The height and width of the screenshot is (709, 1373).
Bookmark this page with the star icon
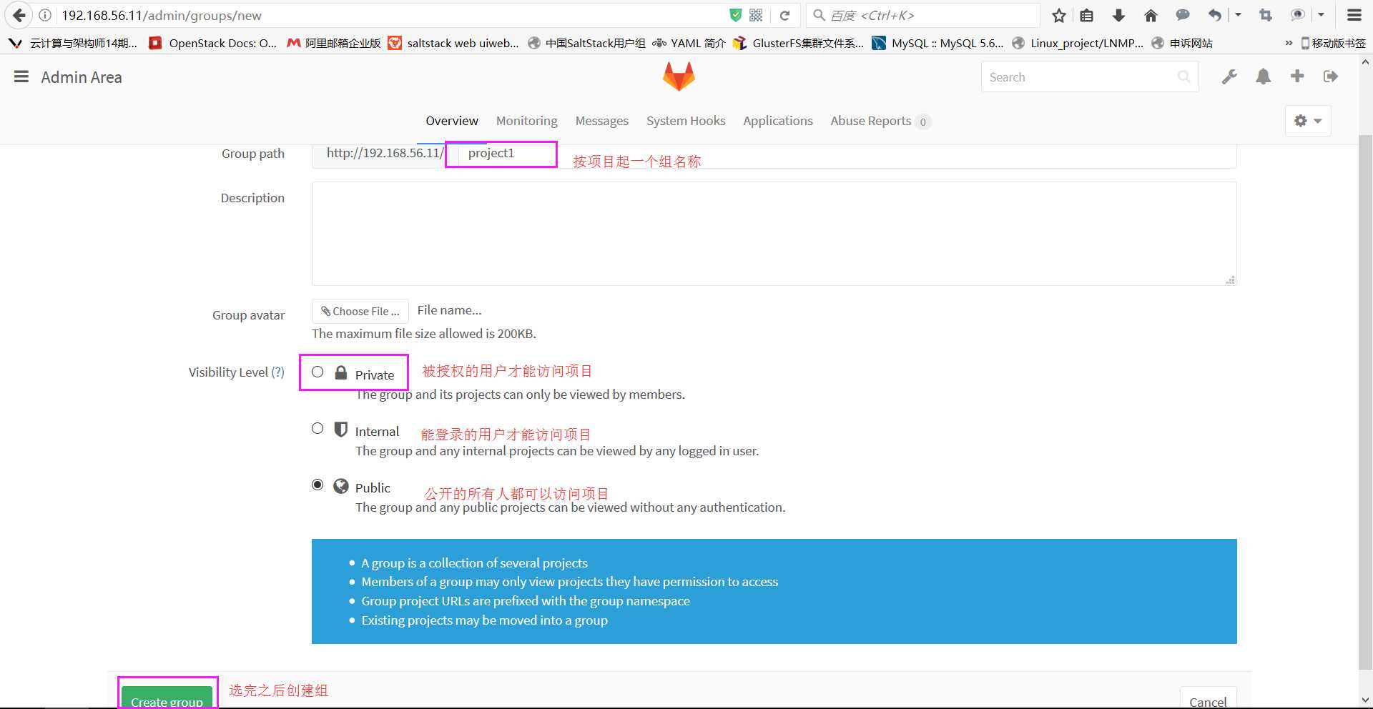click(1059, 15)
